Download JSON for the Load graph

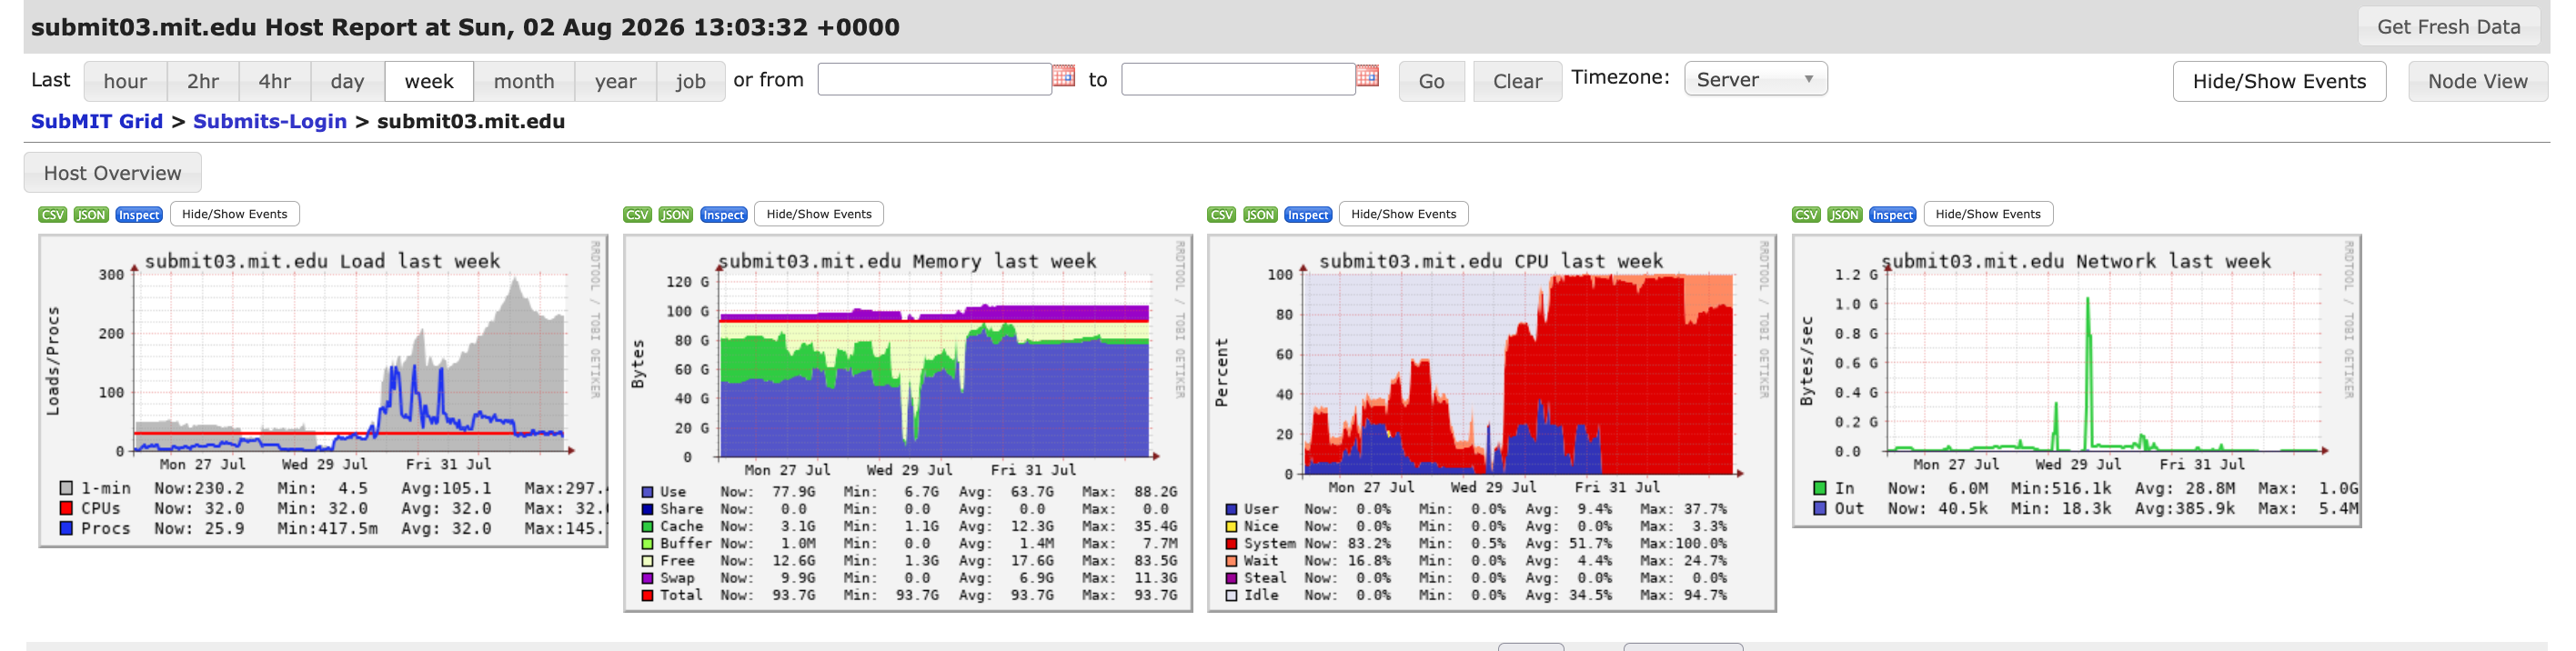click(91, 215)
